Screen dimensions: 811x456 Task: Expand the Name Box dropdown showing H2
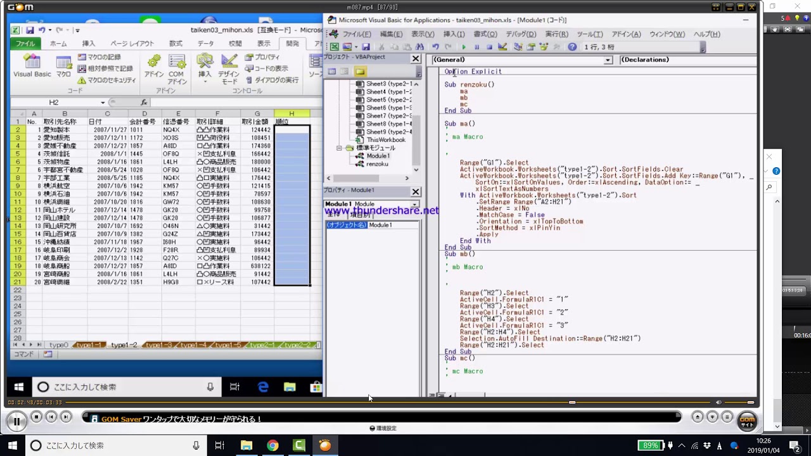(x=103, y=103)
